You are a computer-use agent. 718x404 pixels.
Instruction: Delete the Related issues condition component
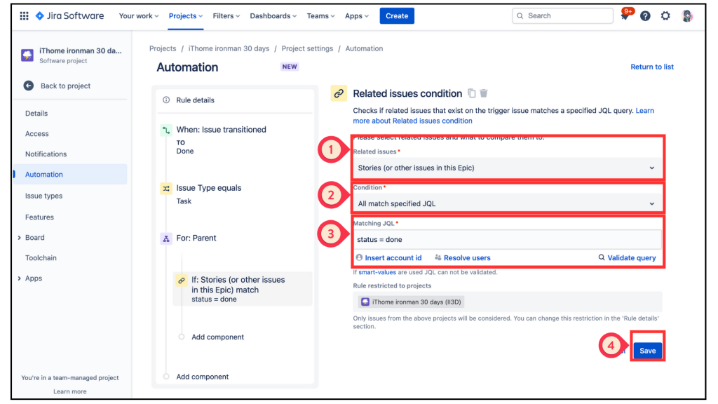point(484,93)
